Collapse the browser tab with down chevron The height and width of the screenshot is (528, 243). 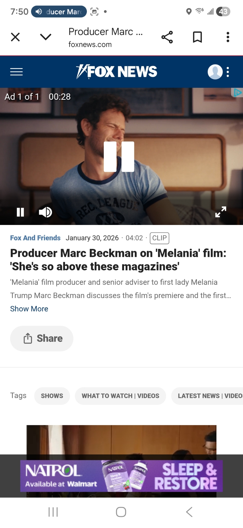click(46, 37)
